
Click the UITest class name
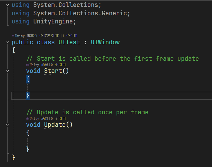[69, 42]
